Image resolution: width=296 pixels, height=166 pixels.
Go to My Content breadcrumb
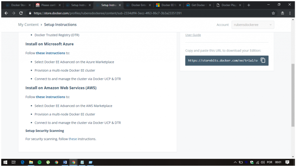(28, 25)
